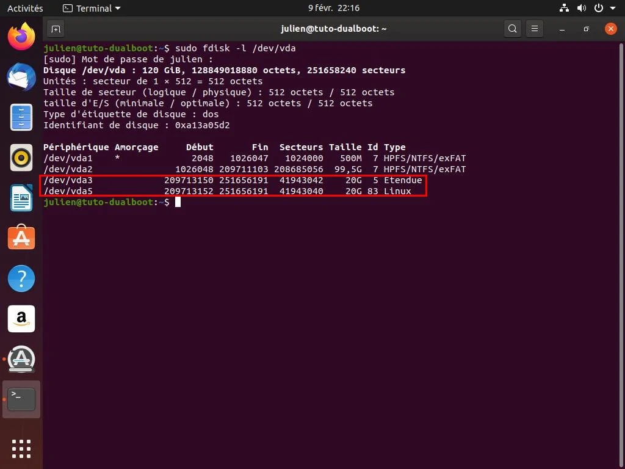Screen dimensions: 625x469
Task: Launch Firefox from the dock
Action: pos(21,37)
